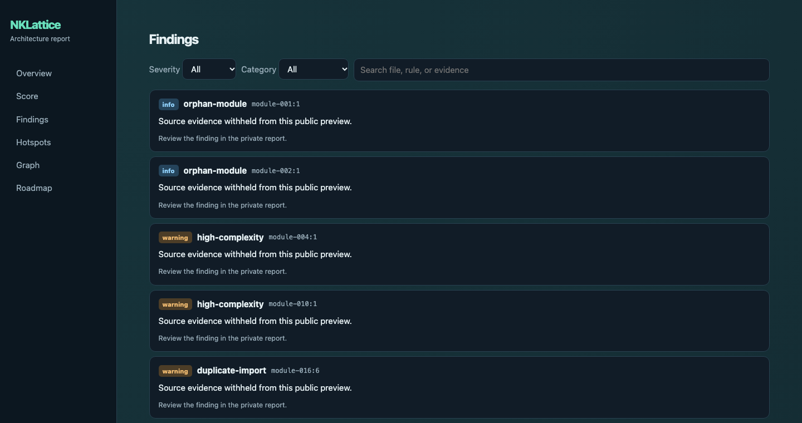Go to Overview in the sidebar
The height and width of the screenshot is (423, 802).
[x=34, y=73]
